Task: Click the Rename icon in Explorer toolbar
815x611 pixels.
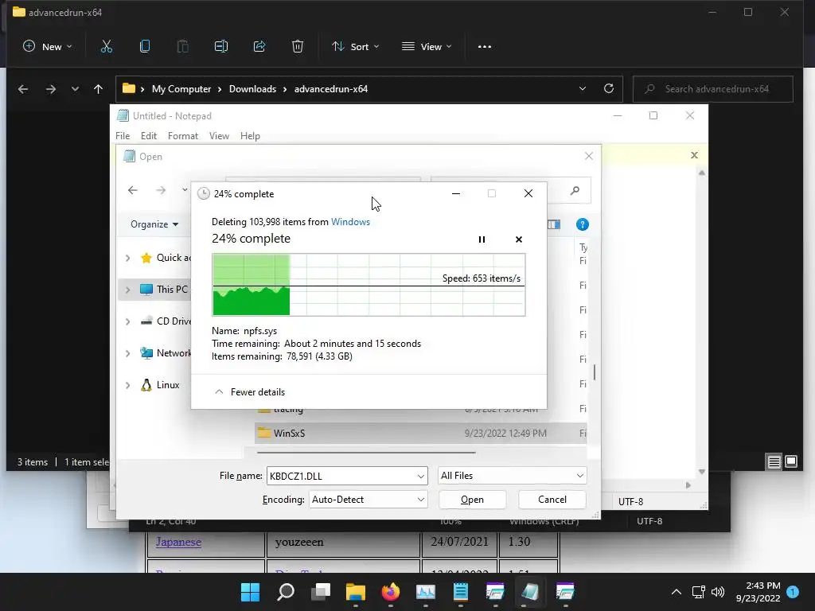Action: tap(221, 47)
